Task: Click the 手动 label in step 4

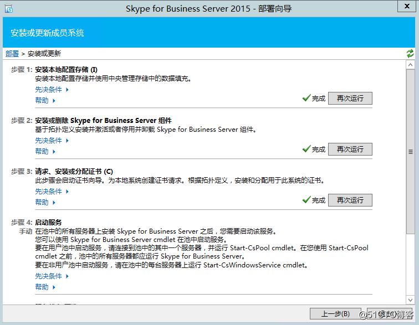Action: pos(25,231)
